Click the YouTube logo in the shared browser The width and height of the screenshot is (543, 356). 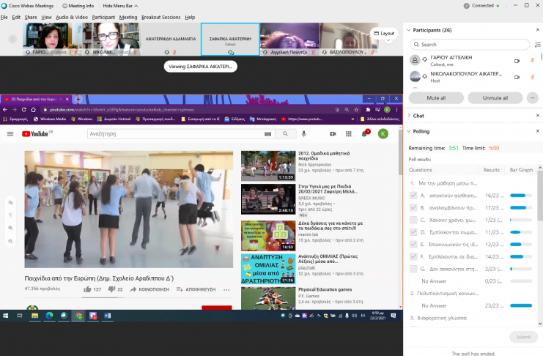[x=34, y=134]
